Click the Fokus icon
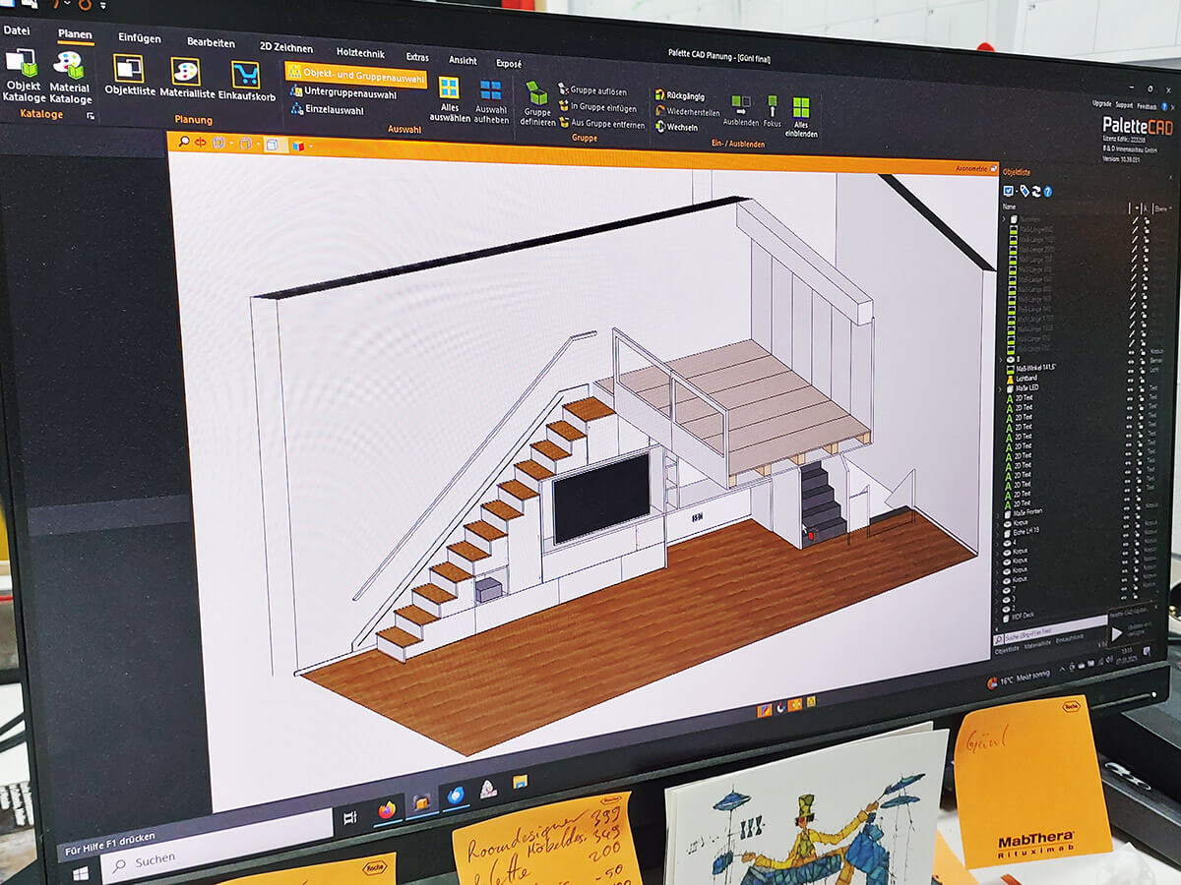This screenshot has height=885, width=1181. click(x=773, y=113)
